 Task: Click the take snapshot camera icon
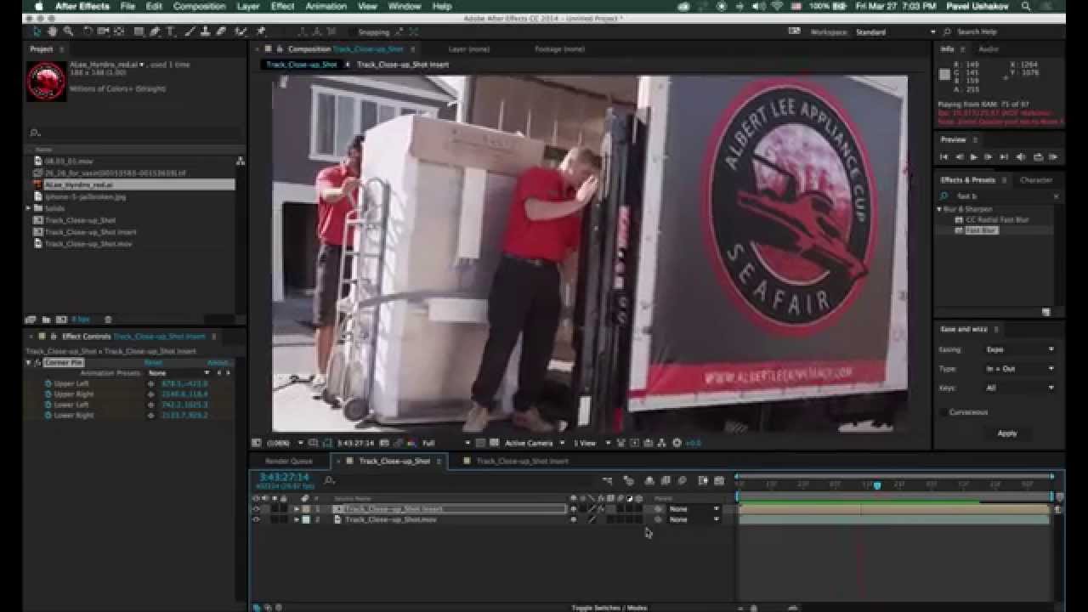coord(384,443)
